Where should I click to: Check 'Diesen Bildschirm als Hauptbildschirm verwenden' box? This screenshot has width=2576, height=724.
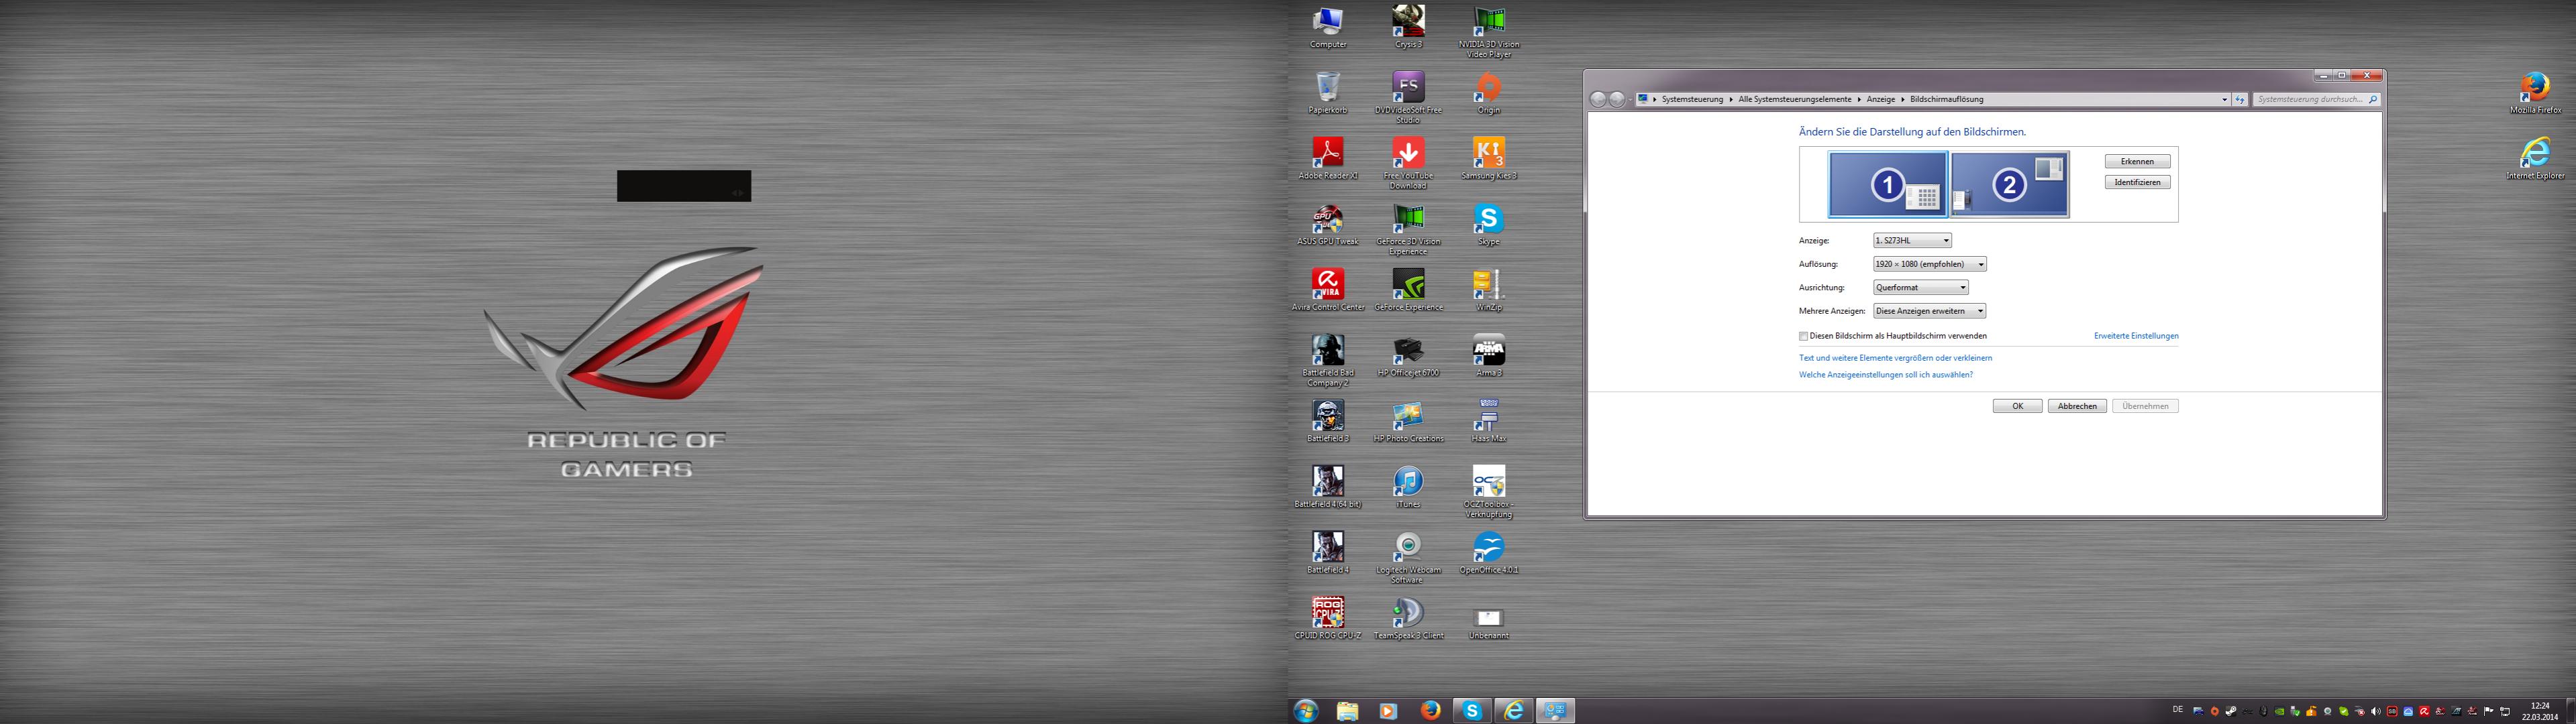[x=1803, y=337]
